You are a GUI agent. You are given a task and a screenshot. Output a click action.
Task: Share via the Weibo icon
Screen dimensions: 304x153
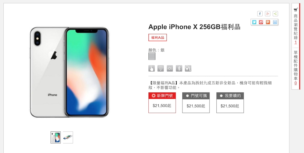point(261,22)
